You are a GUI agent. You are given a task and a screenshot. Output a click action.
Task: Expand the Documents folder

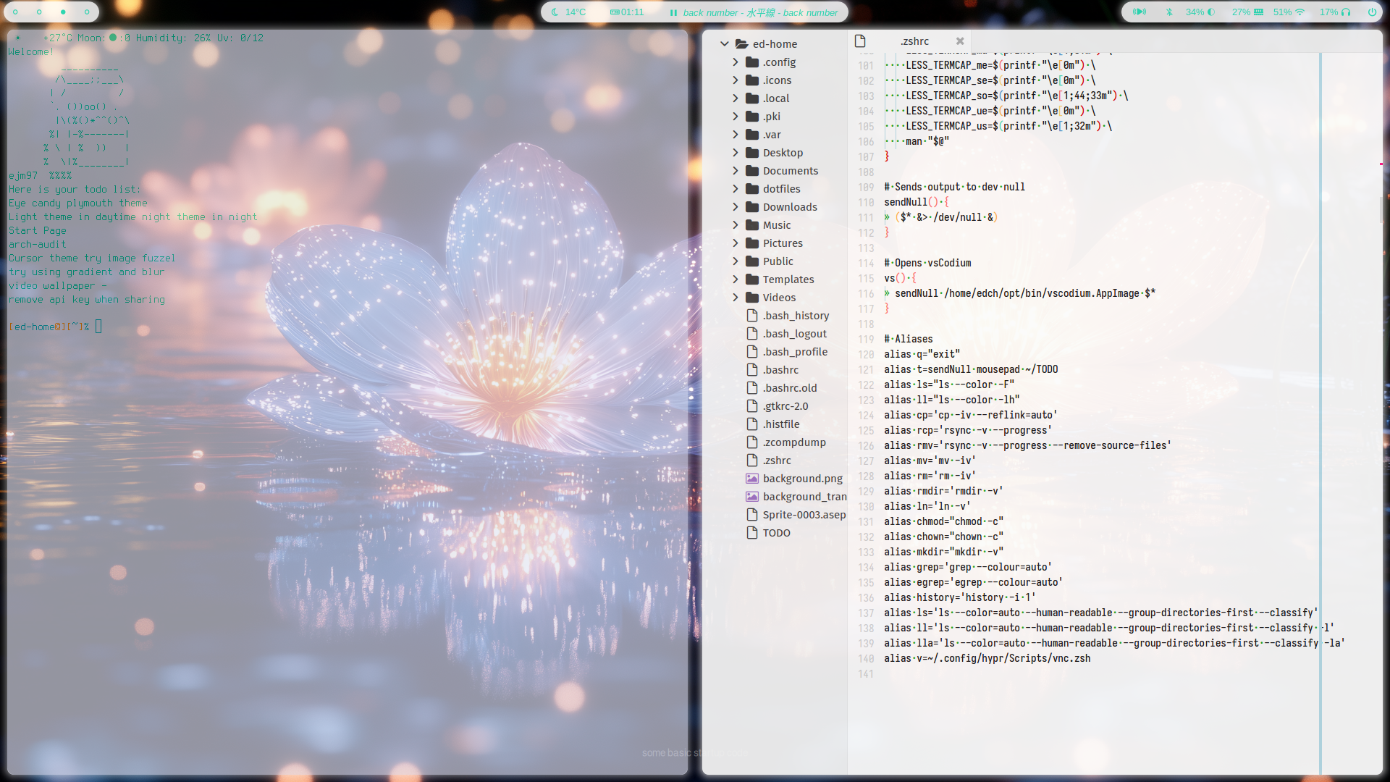click(736, 171)
